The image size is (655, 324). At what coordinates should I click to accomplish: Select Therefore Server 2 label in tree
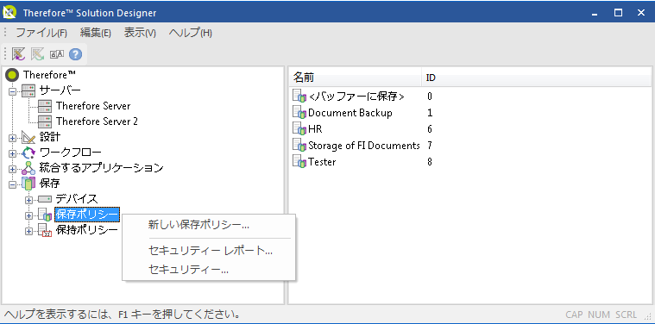click(x=97, y=121)
